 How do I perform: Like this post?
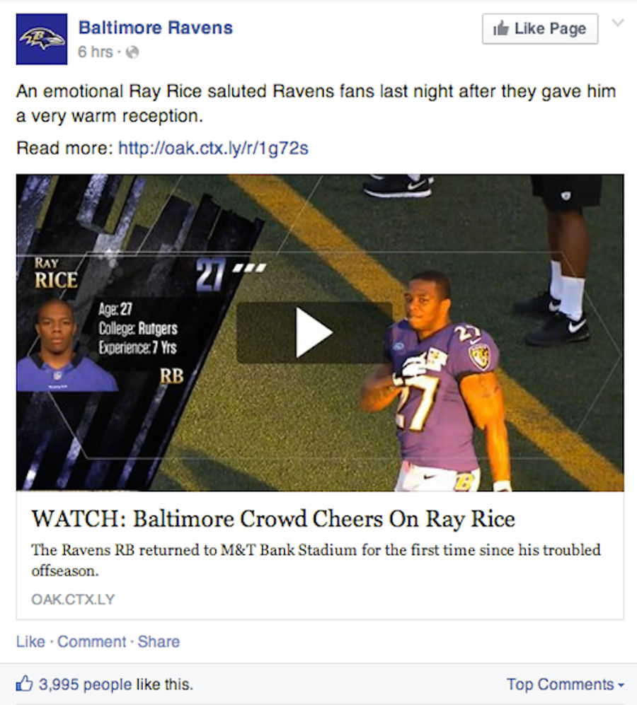(x=30, y=641)
